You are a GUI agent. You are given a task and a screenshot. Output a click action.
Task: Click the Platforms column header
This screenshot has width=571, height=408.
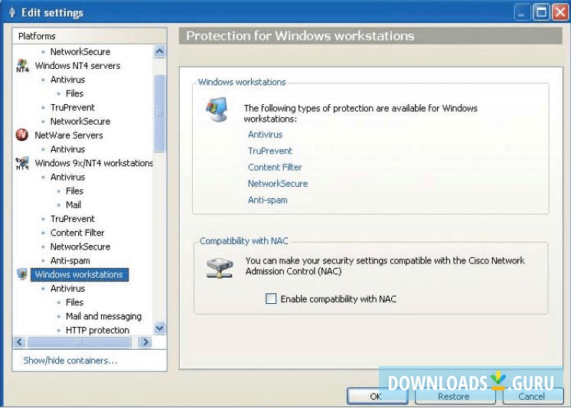pyautogui.click(x=90, y=36)
